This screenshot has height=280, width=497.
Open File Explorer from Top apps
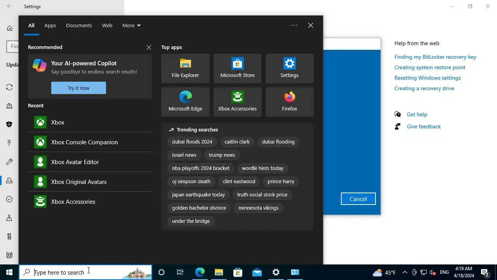[185, 68]
